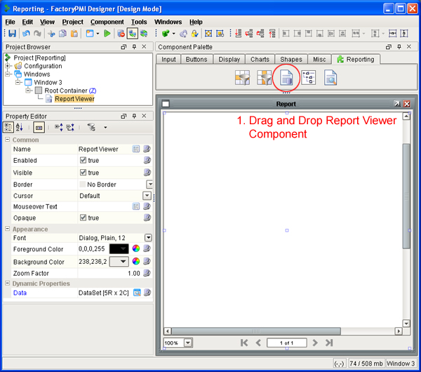Select the first funnel table component in palette
Viewport: 421px width, 372px height.
click(x=243, y=78)
